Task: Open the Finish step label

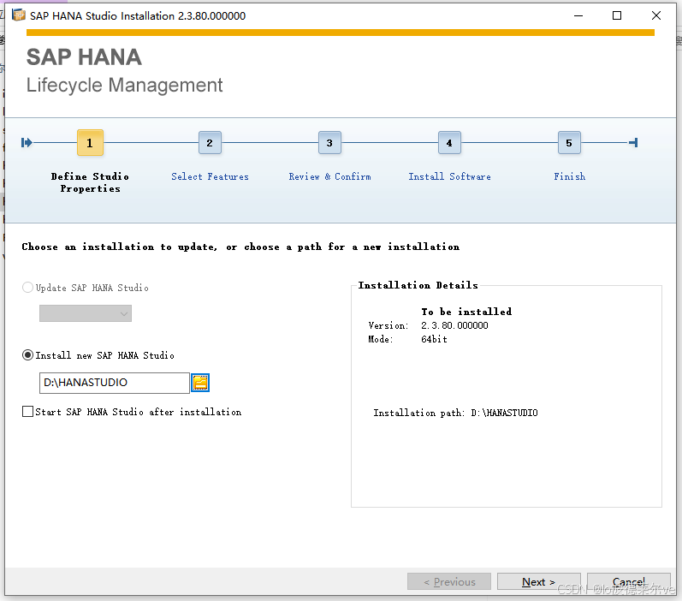Action: point(569,176)
